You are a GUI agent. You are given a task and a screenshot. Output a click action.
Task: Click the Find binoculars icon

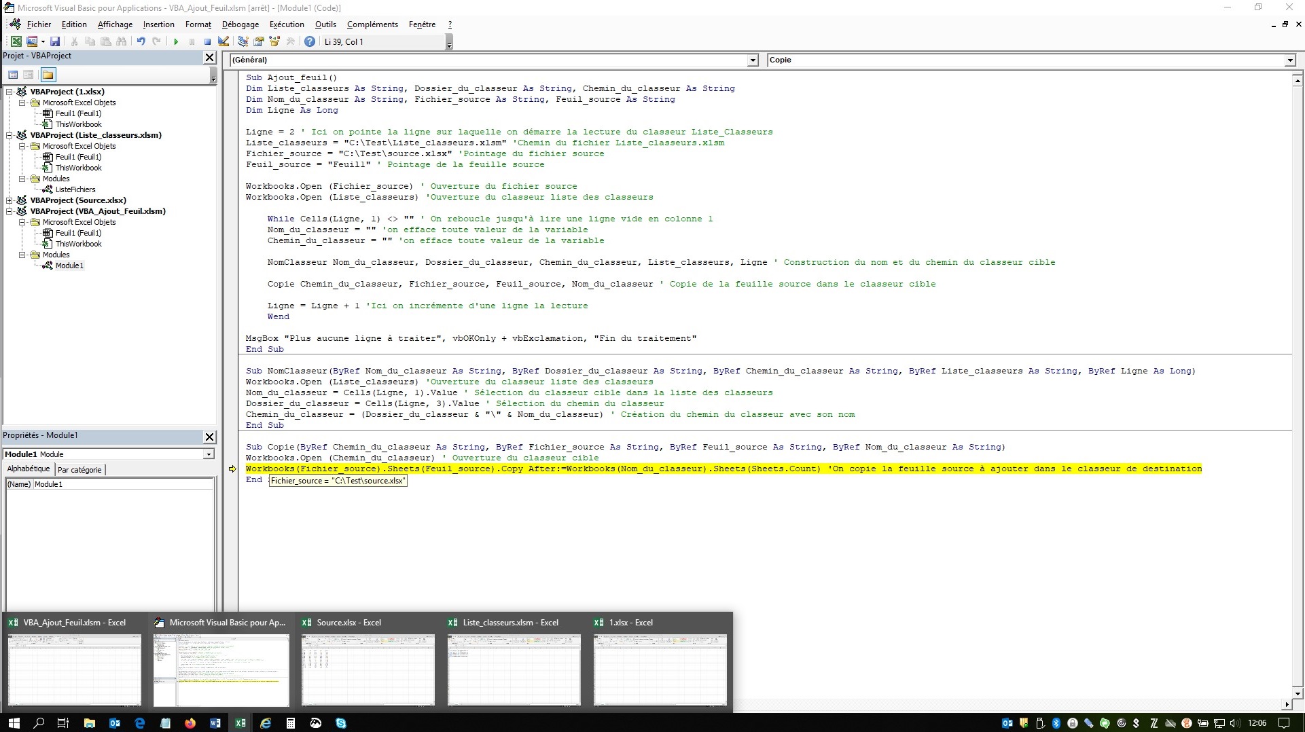click(x=121, y=41)
